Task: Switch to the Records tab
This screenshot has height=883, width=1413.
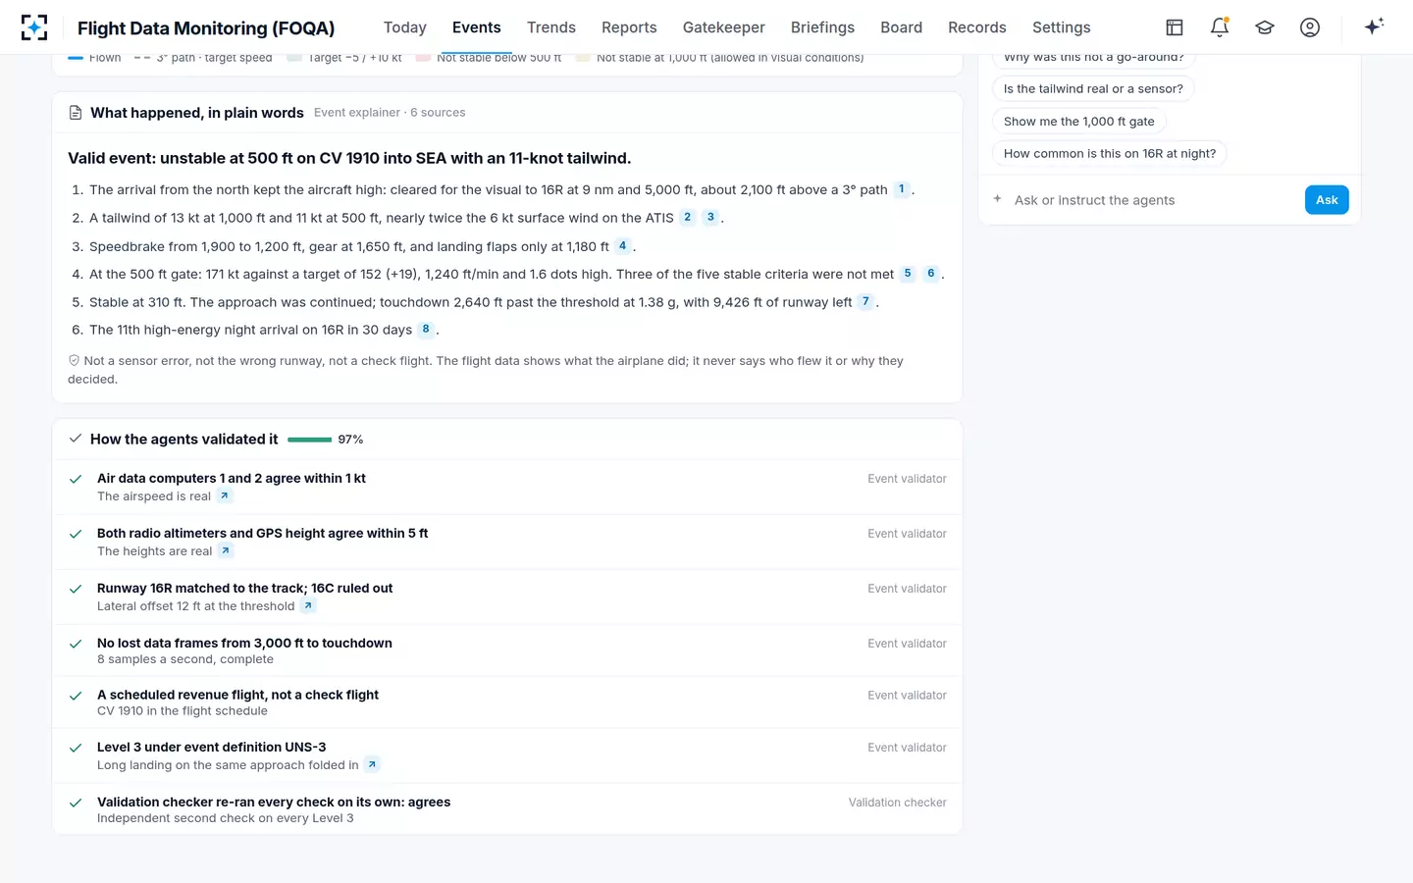Action: [977, 27]
